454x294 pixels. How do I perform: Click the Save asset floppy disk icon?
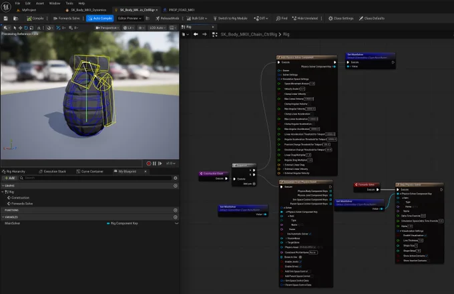(x=5, y=18)
